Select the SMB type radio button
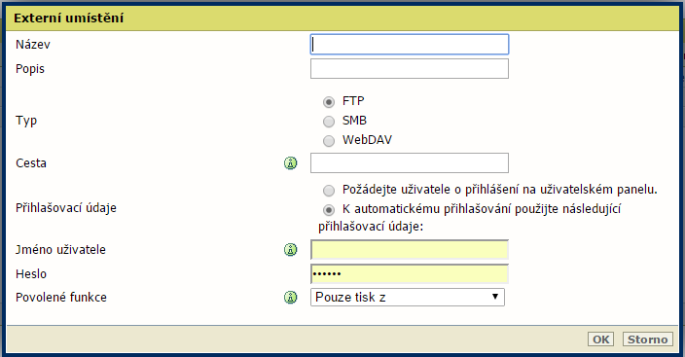 tap(329, 121)
